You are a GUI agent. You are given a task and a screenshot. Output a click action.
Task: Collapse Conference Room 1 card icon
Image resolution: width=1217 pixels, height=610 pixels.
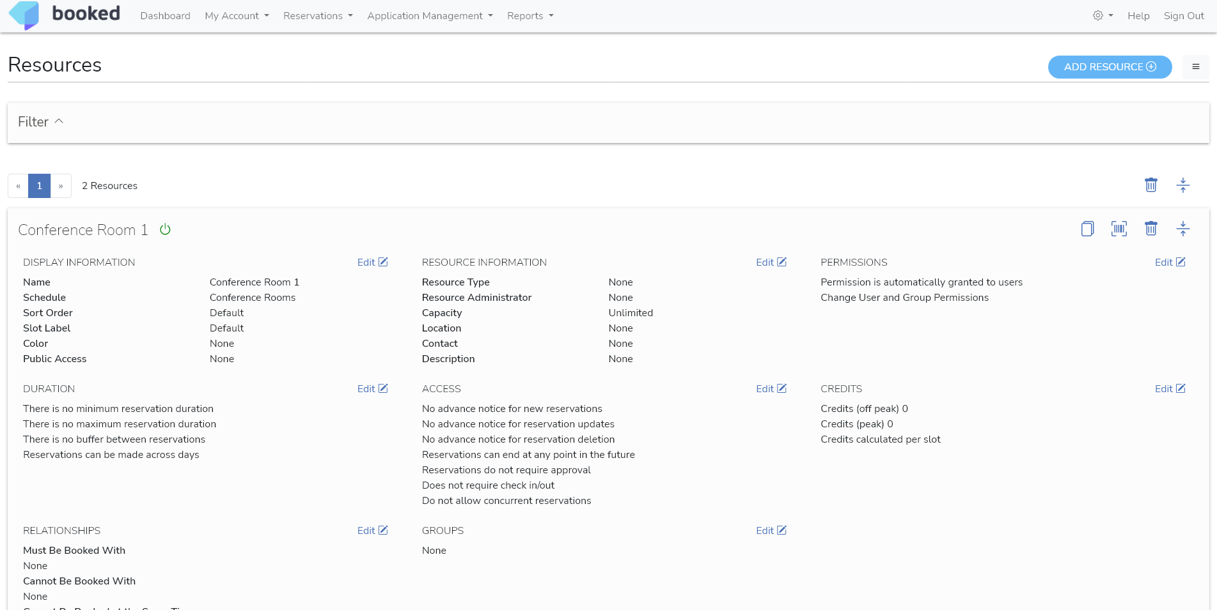1182,229
